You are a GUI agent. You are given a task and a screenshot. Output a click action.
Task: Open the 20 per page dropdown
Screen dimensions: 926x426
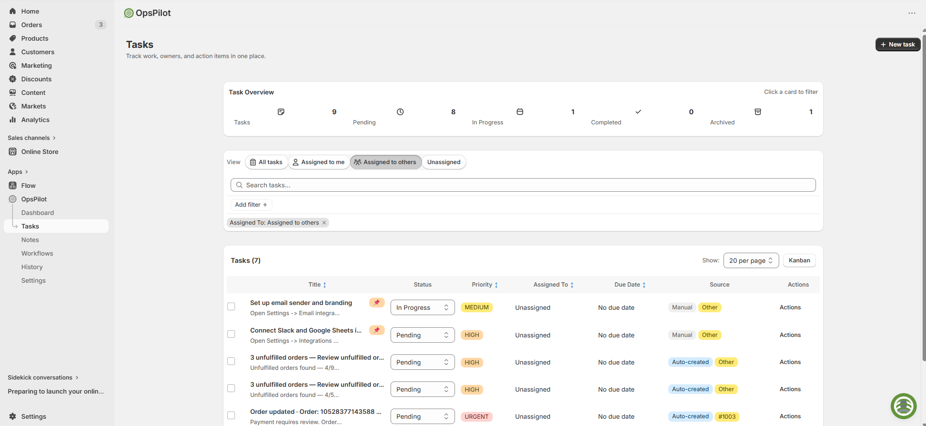click(751, 260)
